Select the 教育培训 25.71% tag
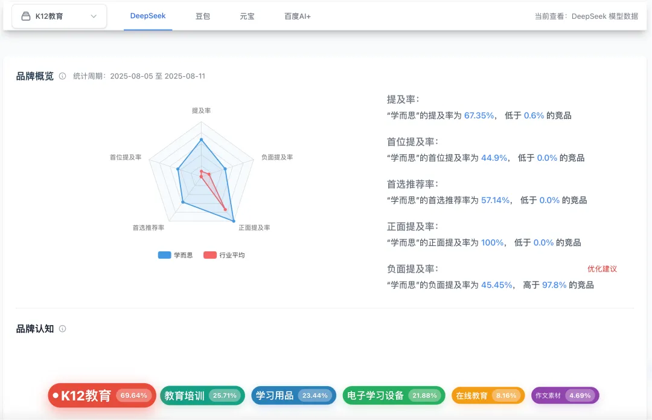The height and width of the screenshot is (420, 652). coord(202,395)
